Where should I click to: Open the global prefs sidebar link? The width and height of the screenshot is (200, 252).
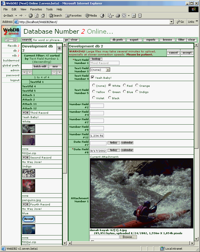click(x=11, y=66)
